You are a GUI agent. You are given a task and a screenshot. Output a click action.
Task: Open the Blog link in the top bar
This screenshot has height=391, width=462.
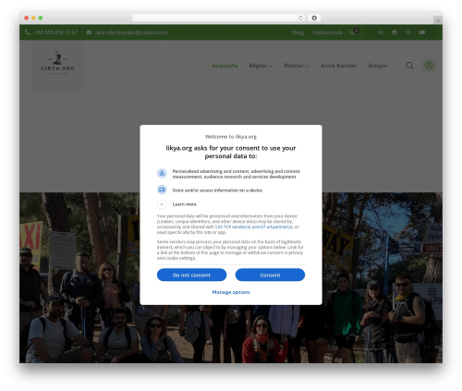pos(298,32)
